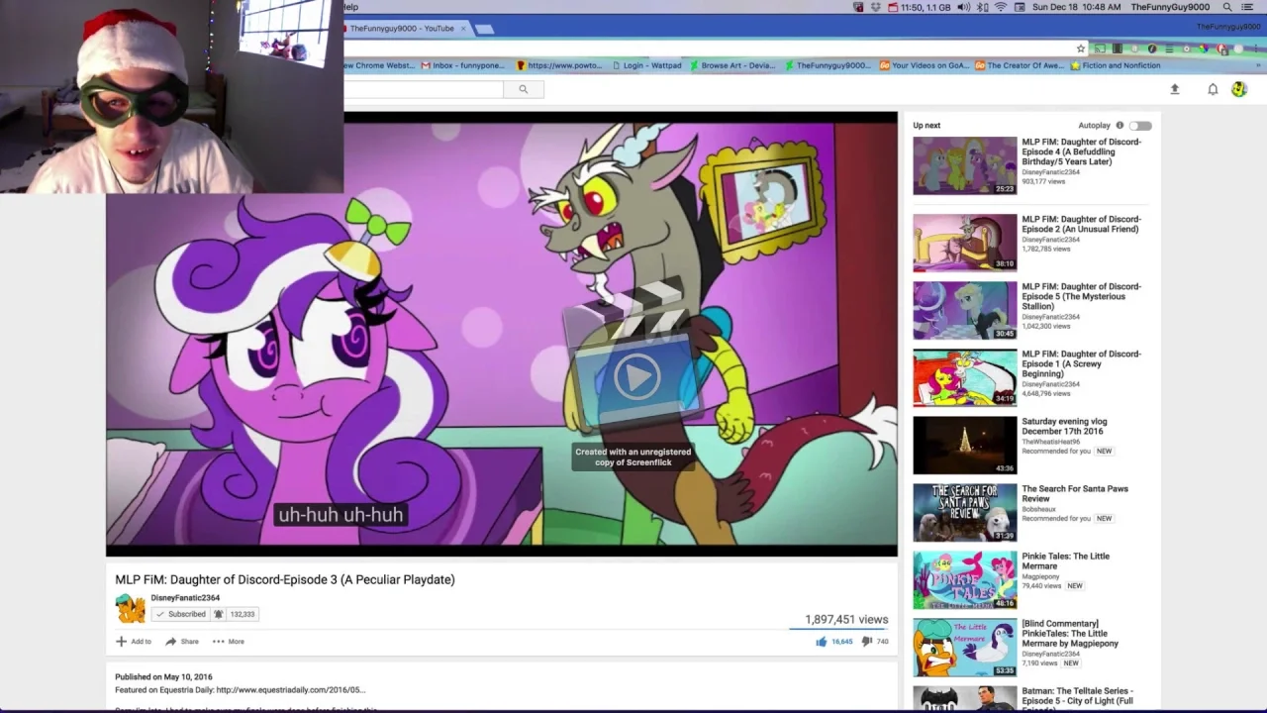Open the Login - Wattpad bookmark
The height and width of the screenshot is (713, 1267).
click(x=646, y=65)
